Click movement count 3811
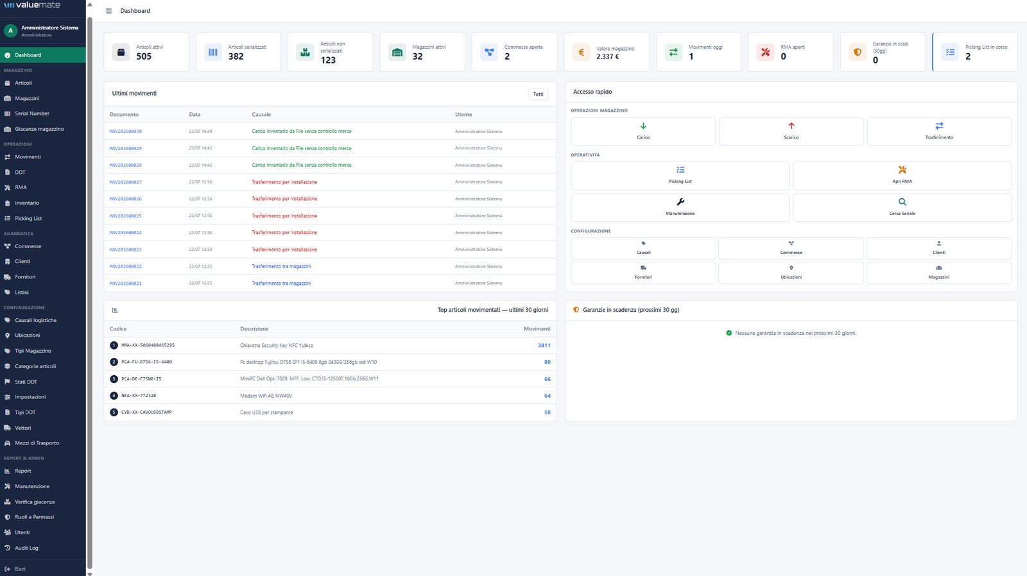The height and width of the screenshot is (576, 1027). tap(544, 345)
